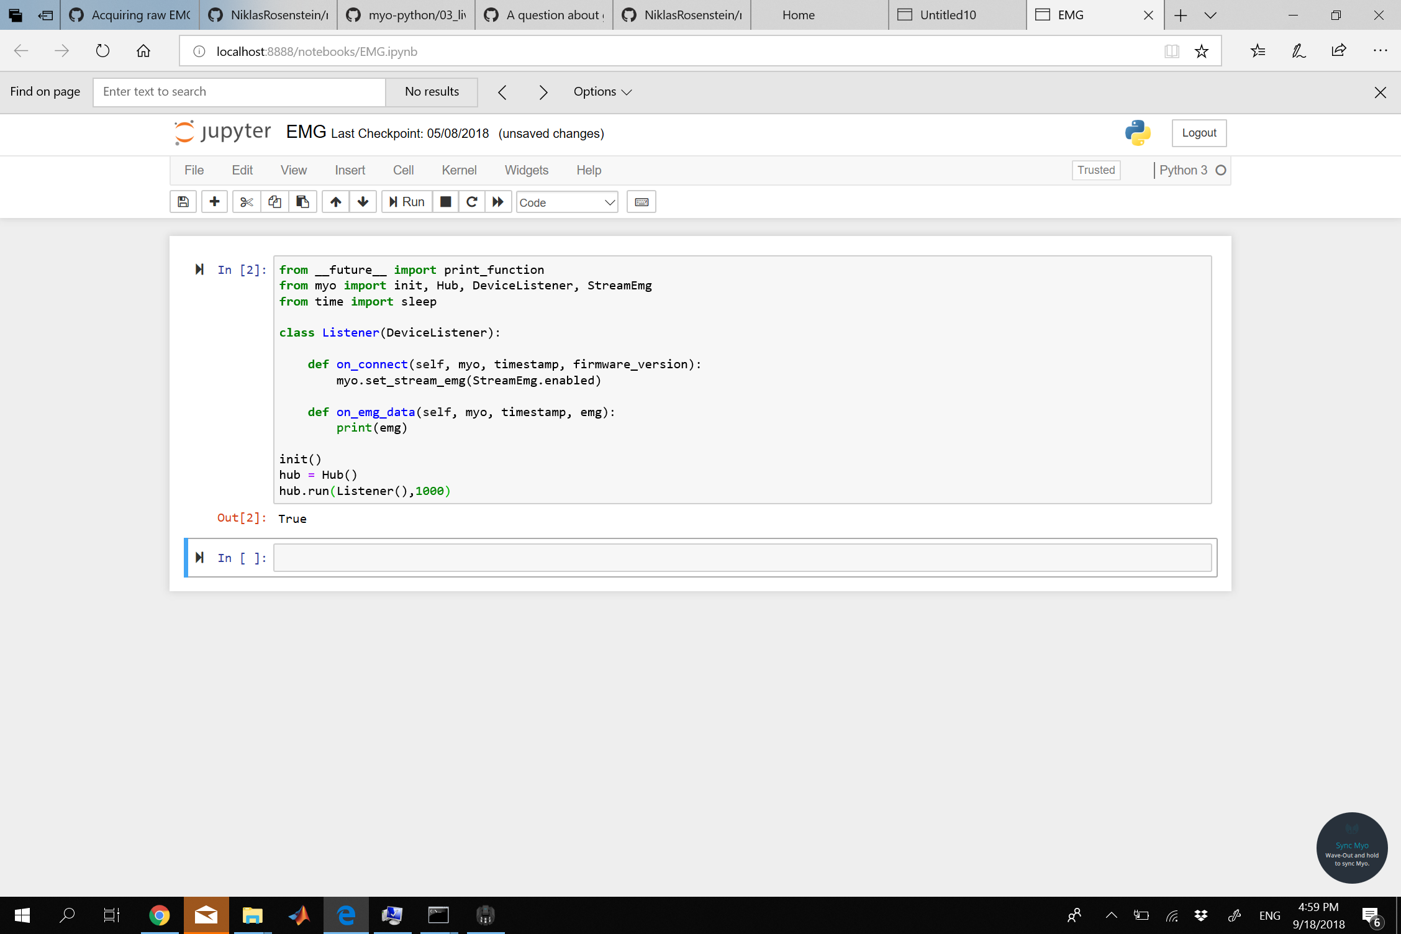The height and width of the screenshot is (934, 1401).
Task: Open the Kernel menu
Action: tap(459, 170)
